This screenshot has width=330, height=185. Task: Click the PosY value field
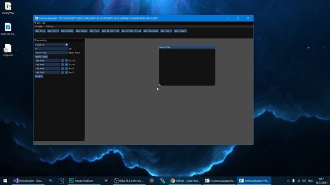coord(47,72)
